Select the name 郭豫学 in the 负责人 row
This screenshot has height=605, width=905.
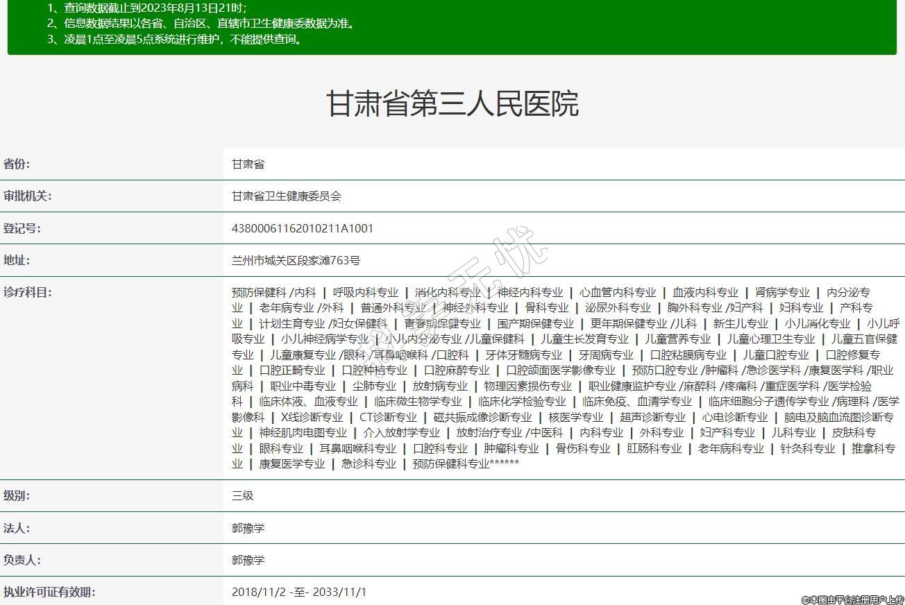(248, 560)
